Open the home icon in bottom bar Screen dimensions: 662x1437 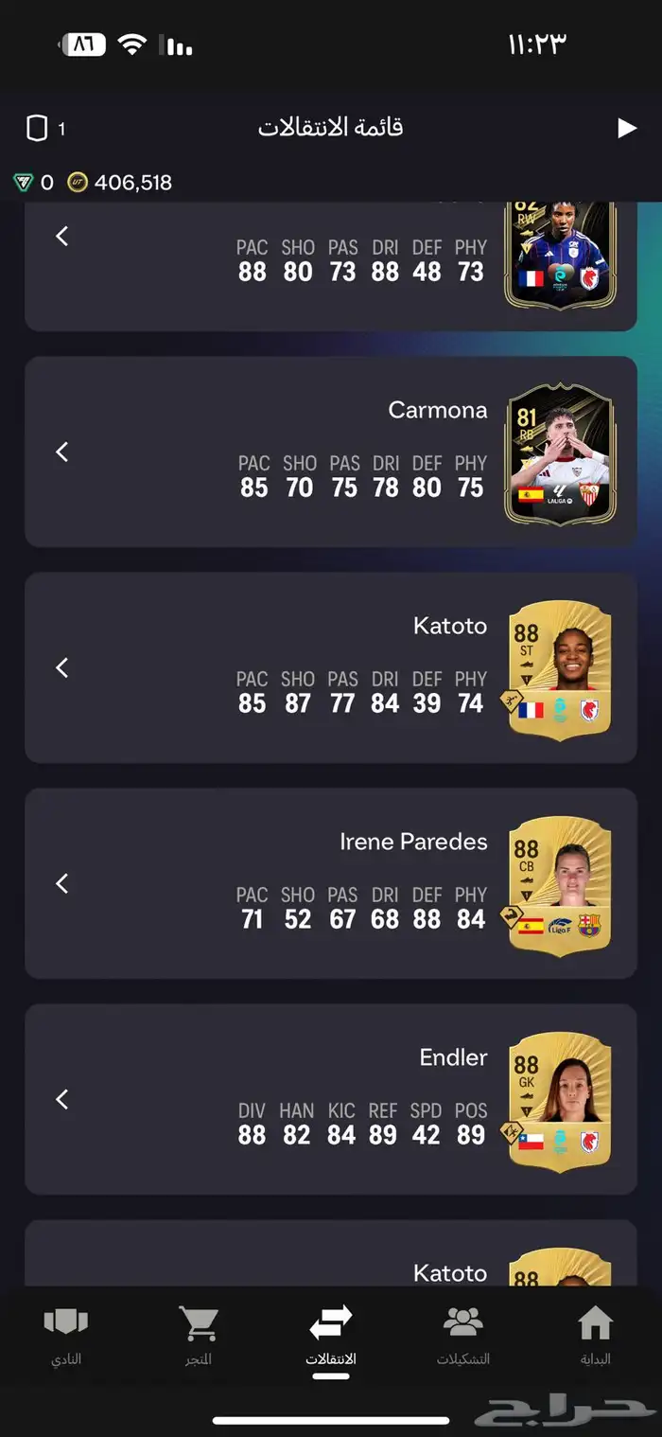tap(595, 1322)
